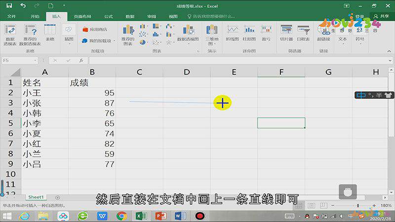Select cell containing 成绩 header
395x222 pixels.
click(92, 82)
